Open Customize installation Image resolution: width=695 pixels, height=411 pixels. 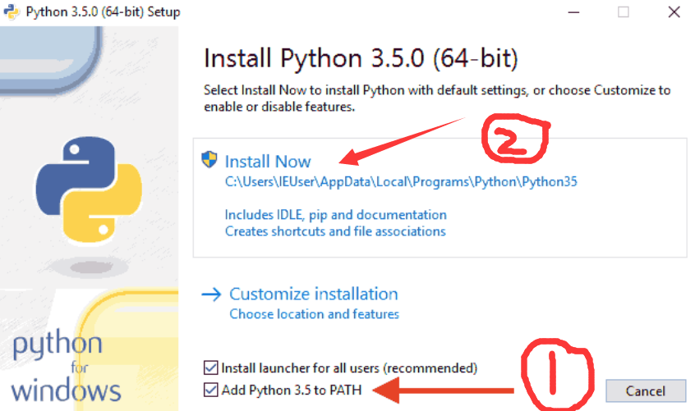pyautogui.click(x=313, y=295)
